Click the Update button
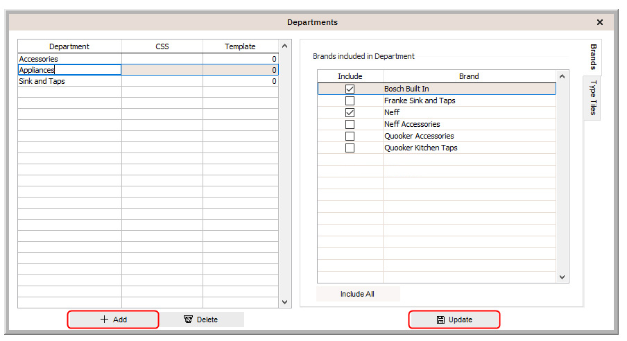 pyautogui.click(x=454, y=320)
